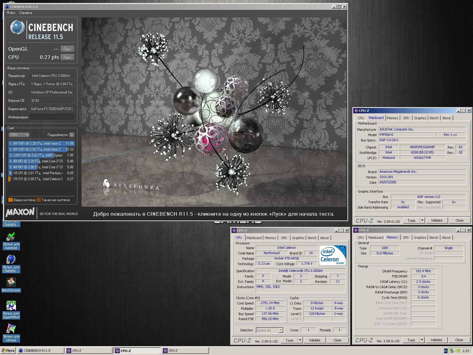This screenshot has height=355, width=473.
Task: Click the NVIDIA tray icon
Action: [x=457, y=351]
